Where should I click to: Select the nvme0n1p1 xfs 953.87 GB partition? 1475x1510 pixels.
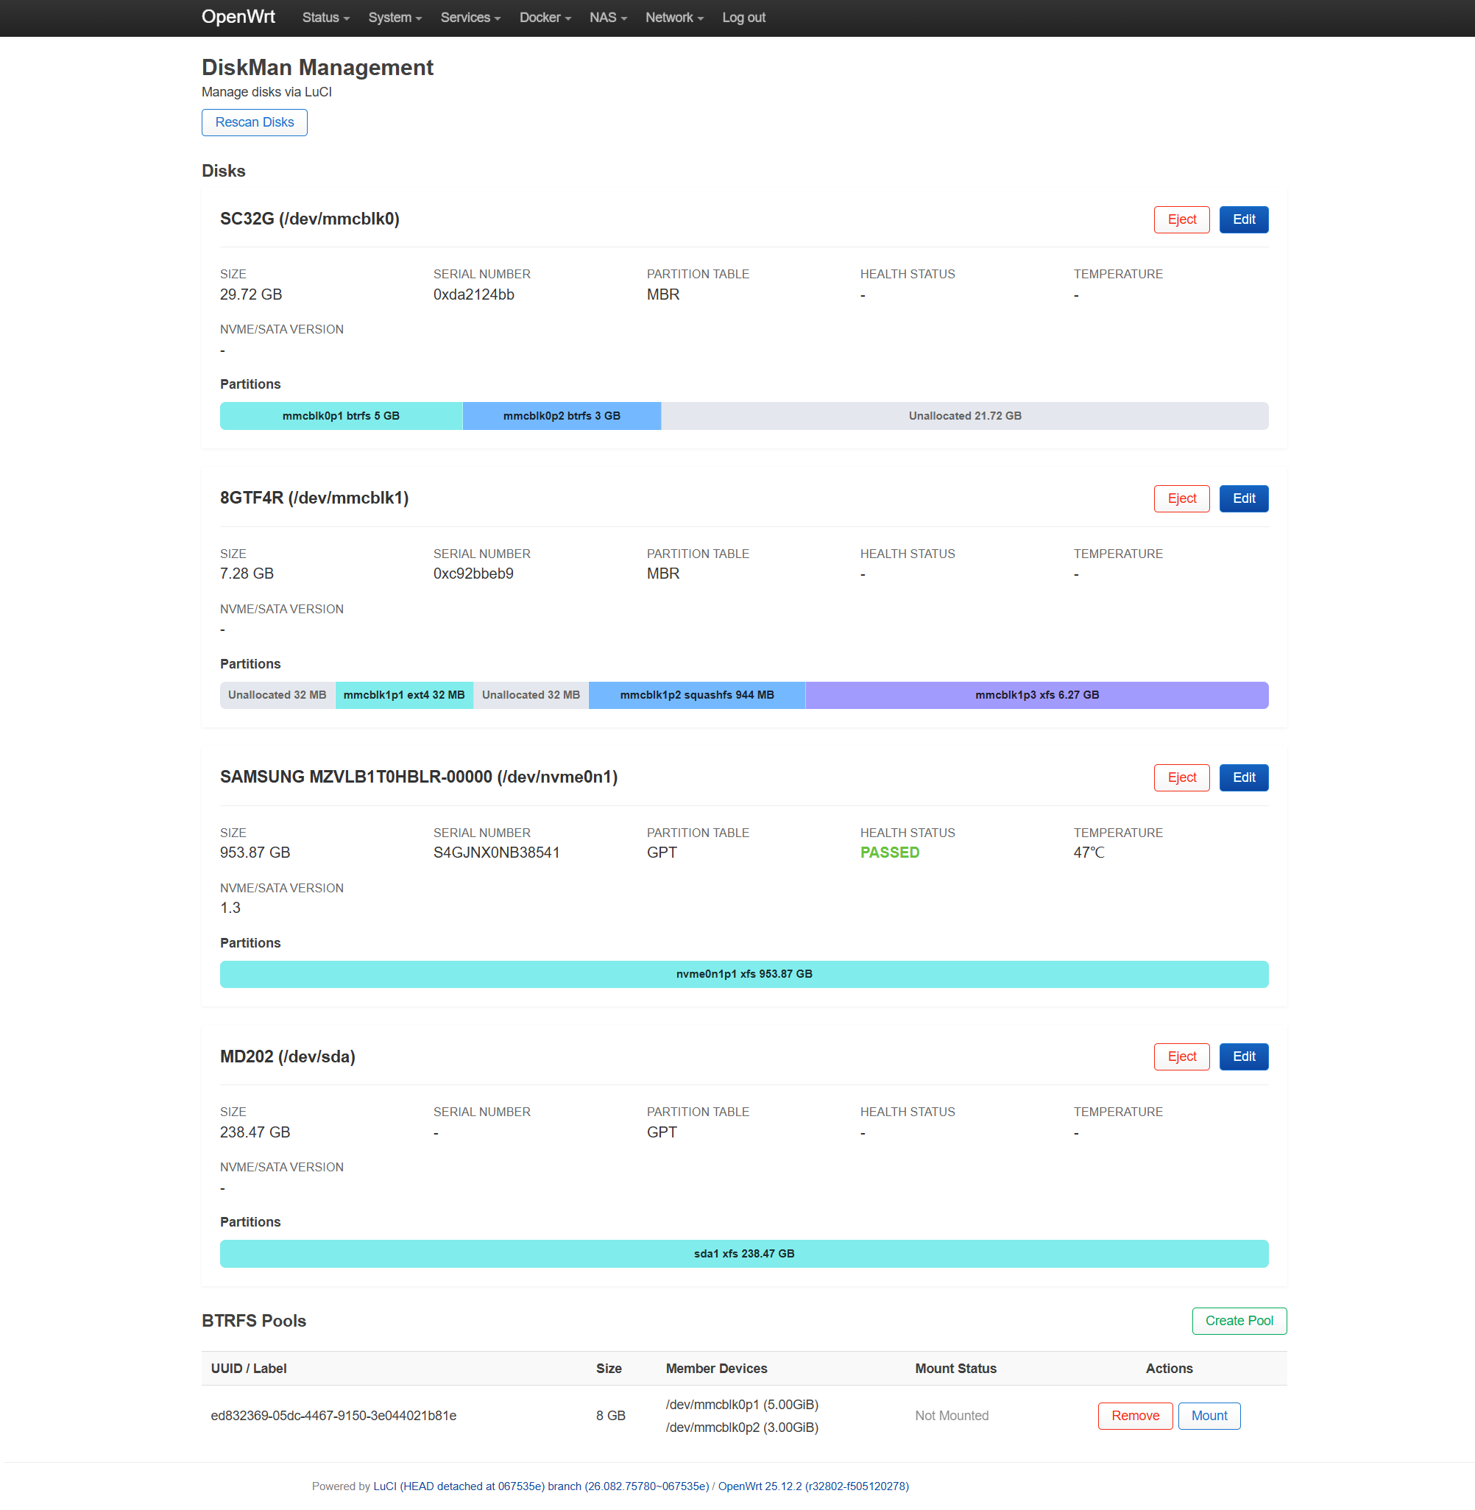tap(743, 974)
